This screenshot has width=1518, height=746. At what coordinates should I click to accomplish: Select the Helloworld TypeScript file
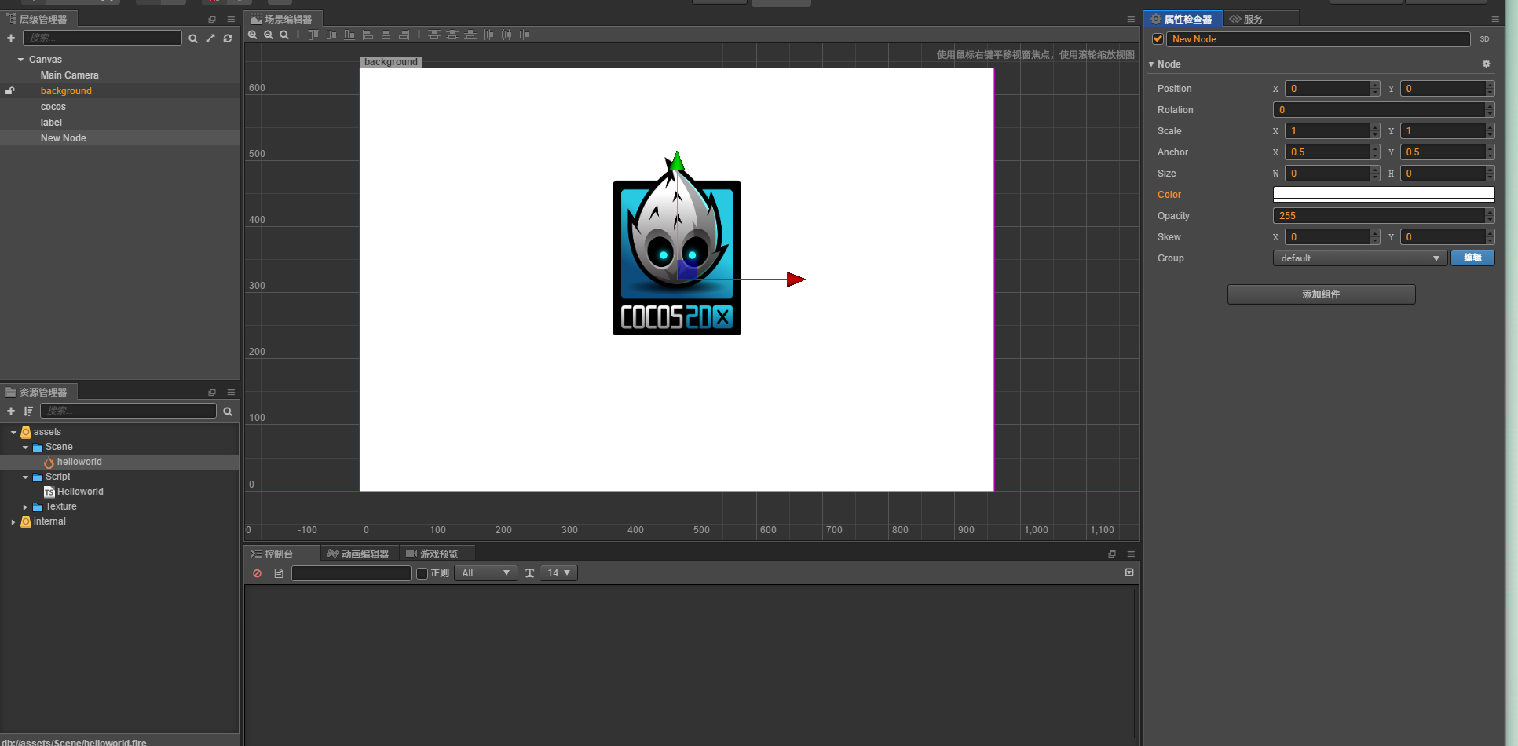click(x=80, y=492)
